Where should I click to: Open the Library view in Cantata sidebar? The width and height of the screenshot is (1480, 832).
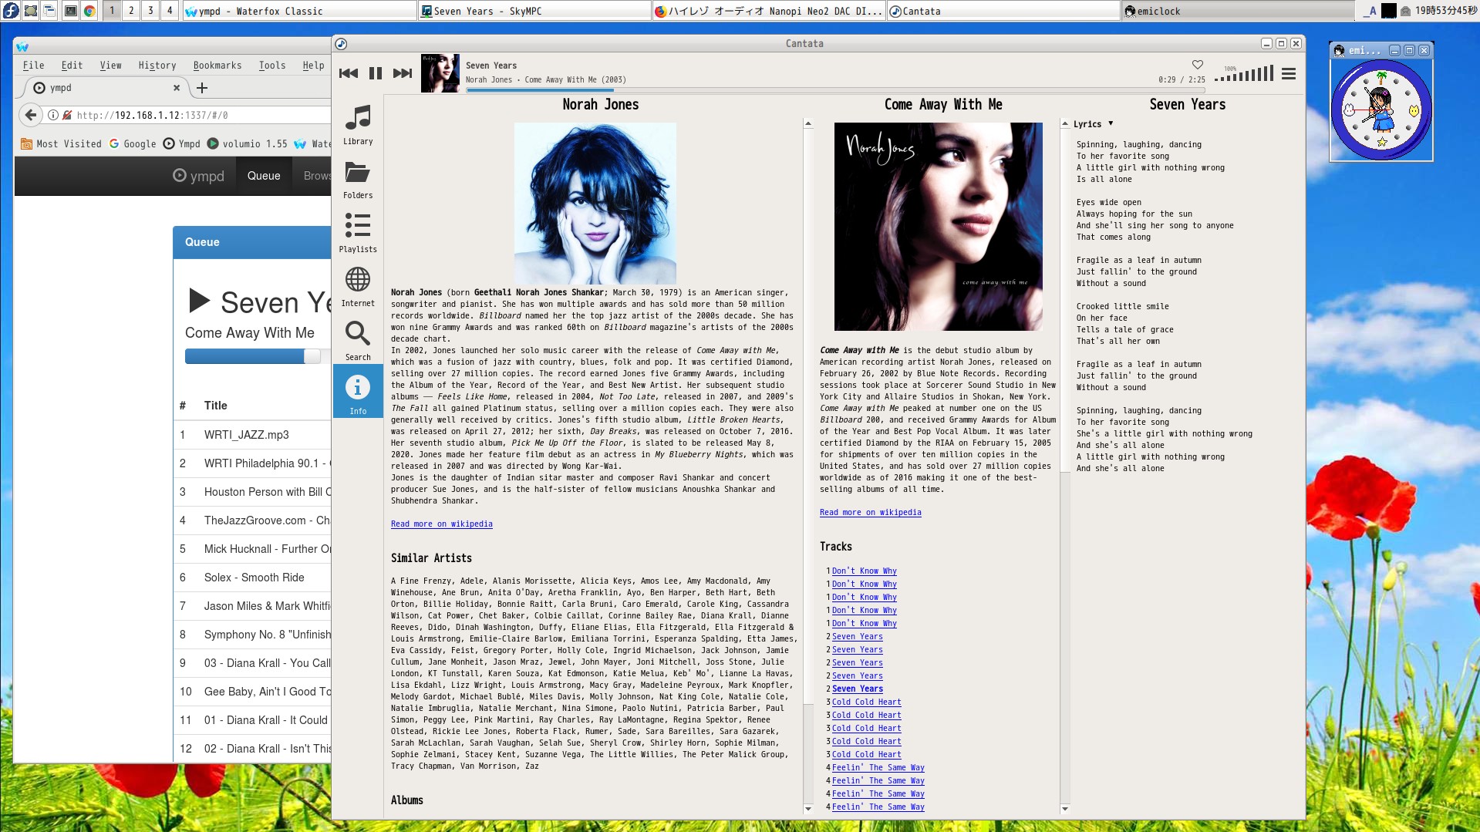coord(358,124)
